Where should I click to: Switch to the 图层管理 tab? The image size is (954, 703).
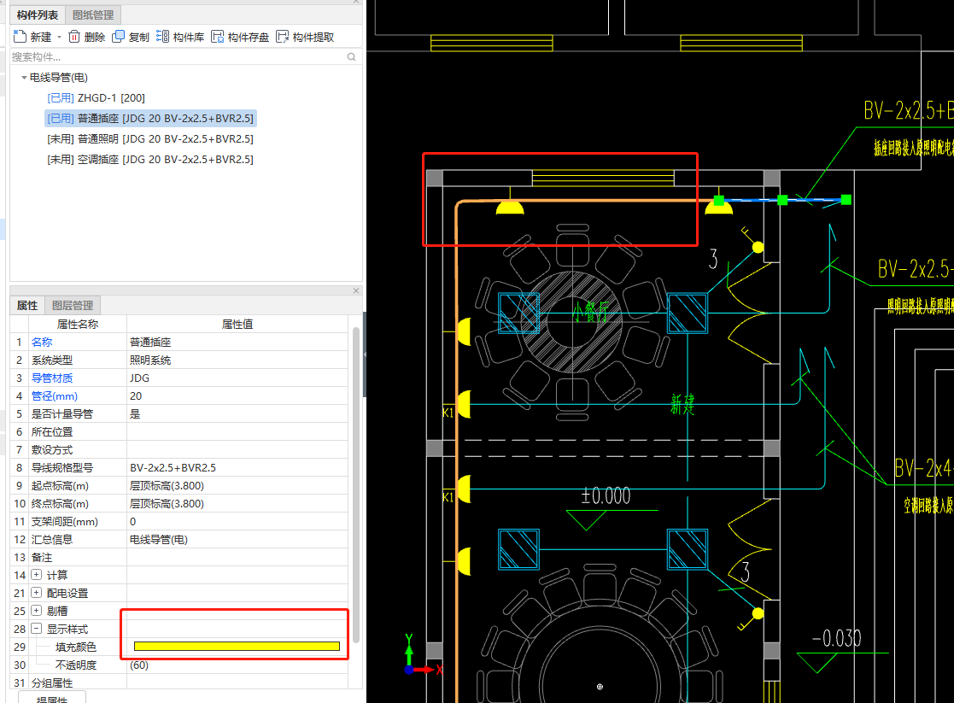73,305
